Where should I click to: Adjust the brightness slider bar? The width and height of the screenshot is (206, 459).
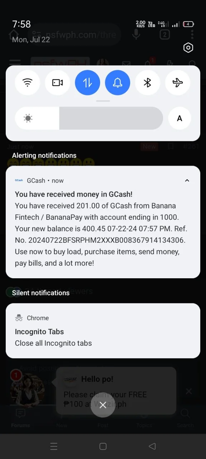pyautogui.click(x=89, y=118)
